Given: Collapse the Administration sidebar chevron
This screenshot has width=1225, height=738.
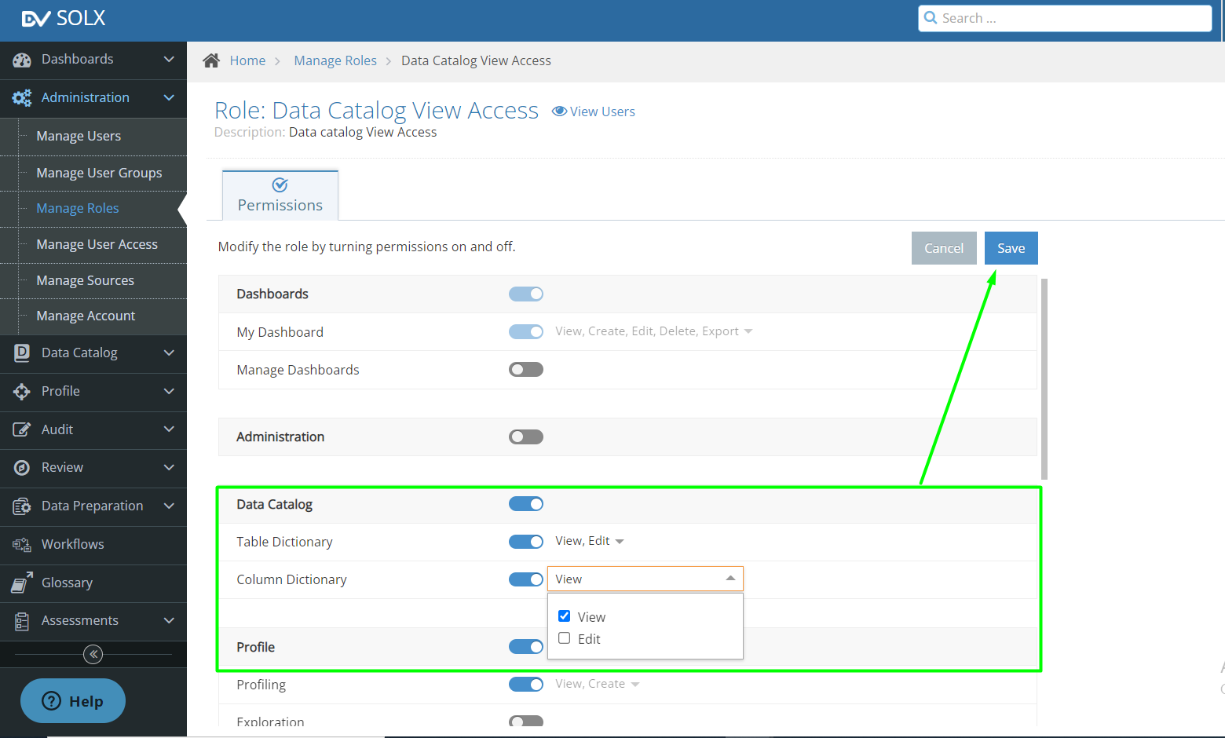Looking at the screenshot, I should (169, 98).
